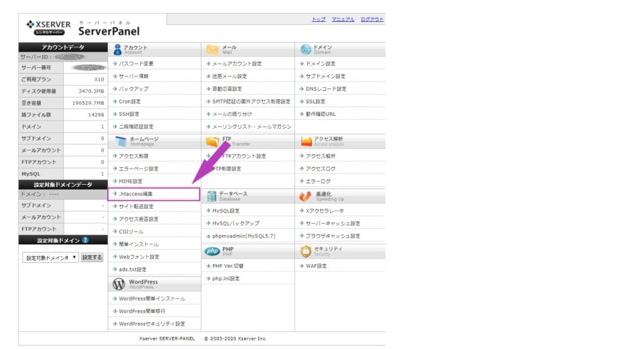Open DNSレコード設定
Viewport: 621px width, 349px height.
point(326,88)
